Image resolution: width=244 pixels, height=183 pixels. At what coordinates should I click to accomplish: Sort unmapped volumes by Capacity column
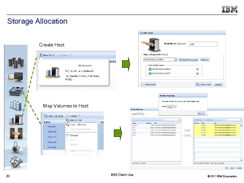(x=149, y=123)
